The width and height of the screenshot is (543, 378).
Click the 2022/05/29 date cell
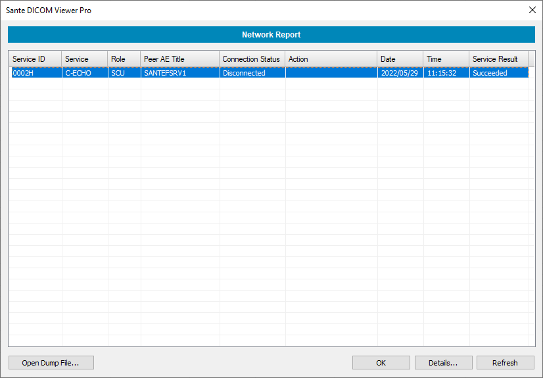point(399,73)
